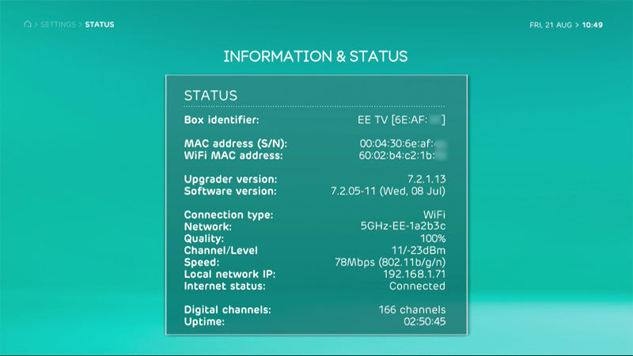
Task: Click the STATUS breadcrumb item
Action: coord(100,25)
